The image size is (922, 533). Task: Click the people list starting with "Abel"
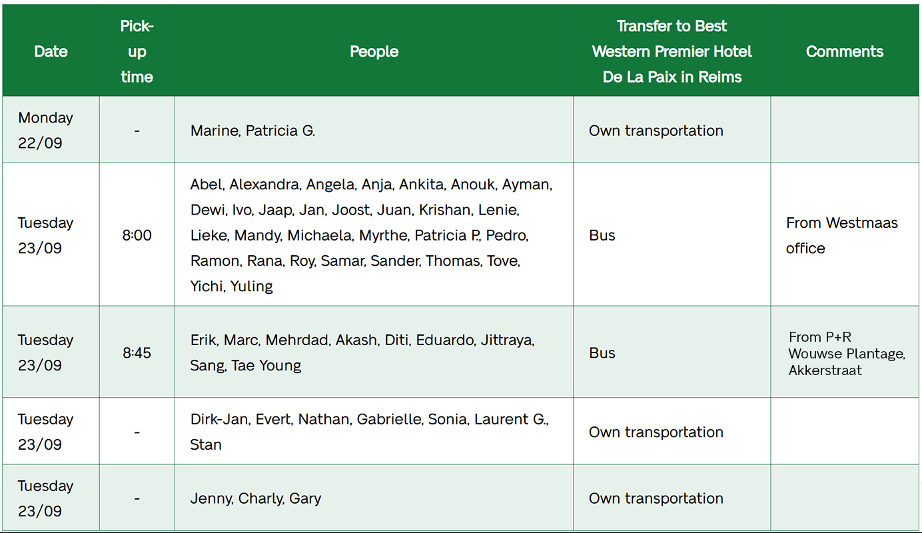(x=371, y=235)
